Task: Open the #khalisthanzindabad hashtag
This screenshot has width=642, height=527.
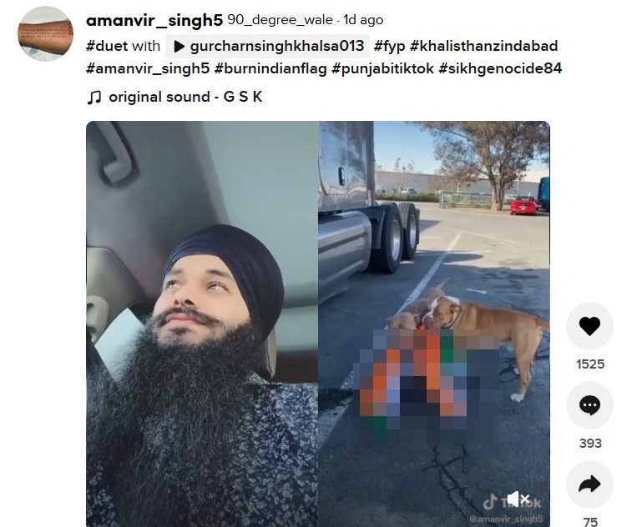Action: 483,46
